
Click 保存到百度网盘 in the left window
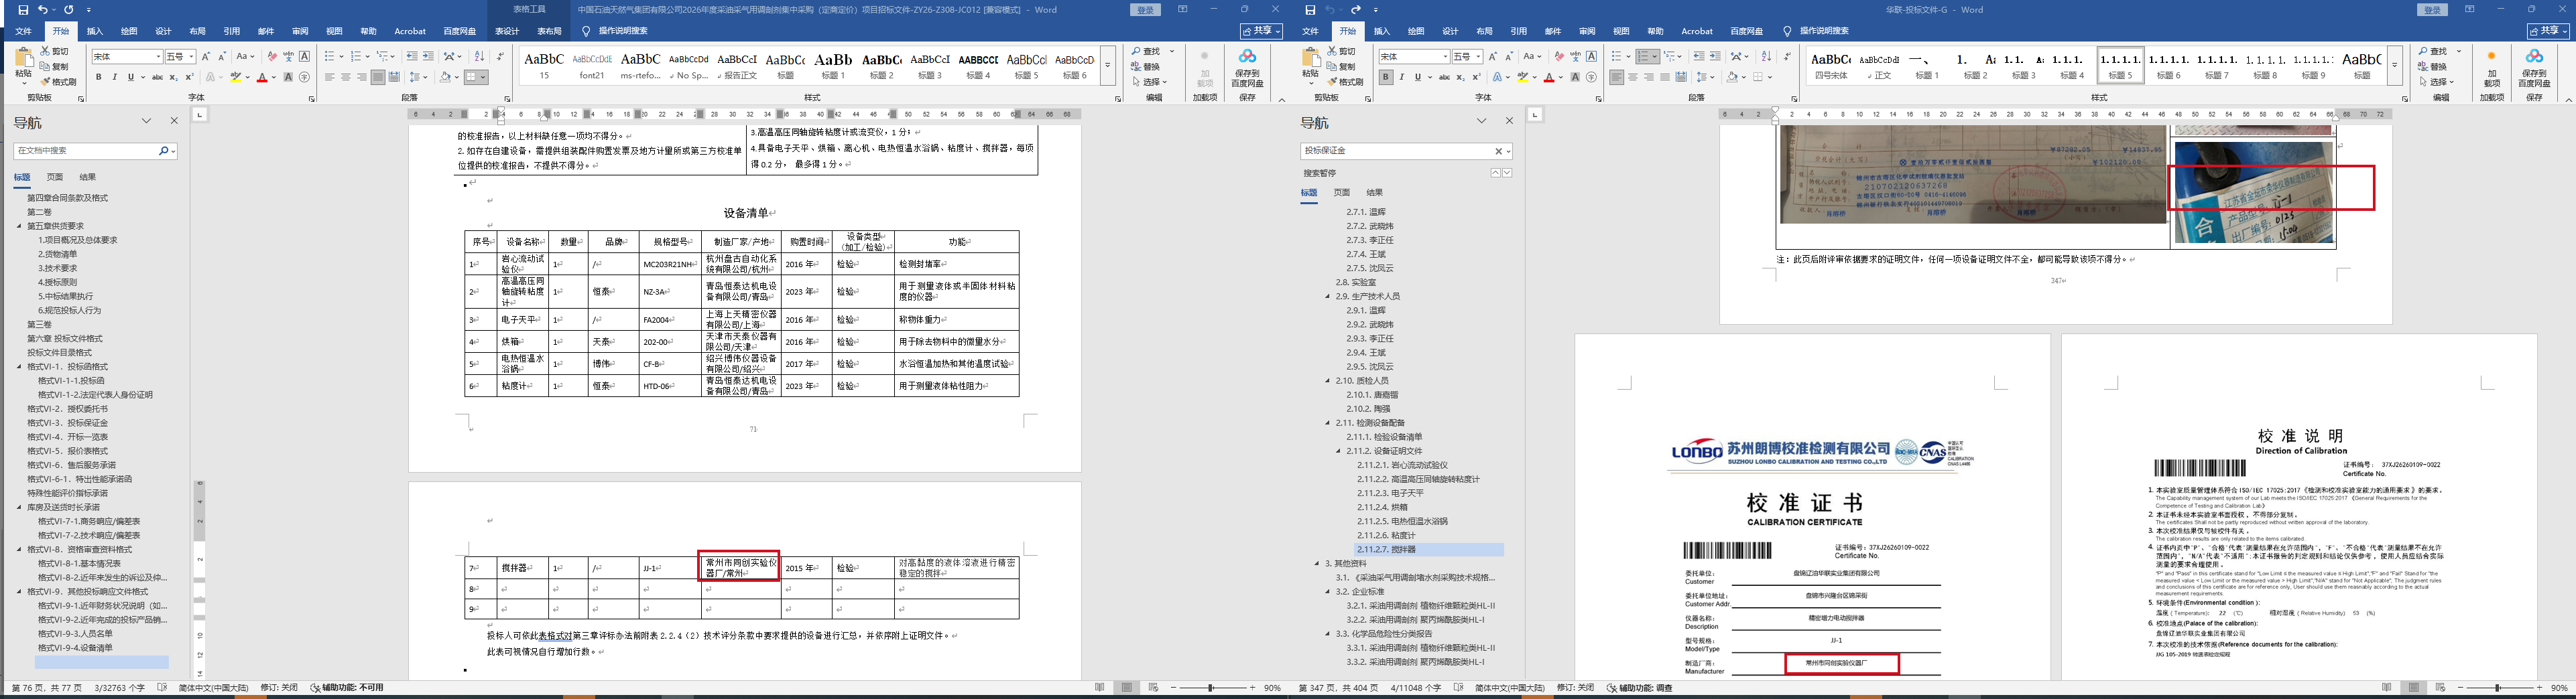(1247, 67)
